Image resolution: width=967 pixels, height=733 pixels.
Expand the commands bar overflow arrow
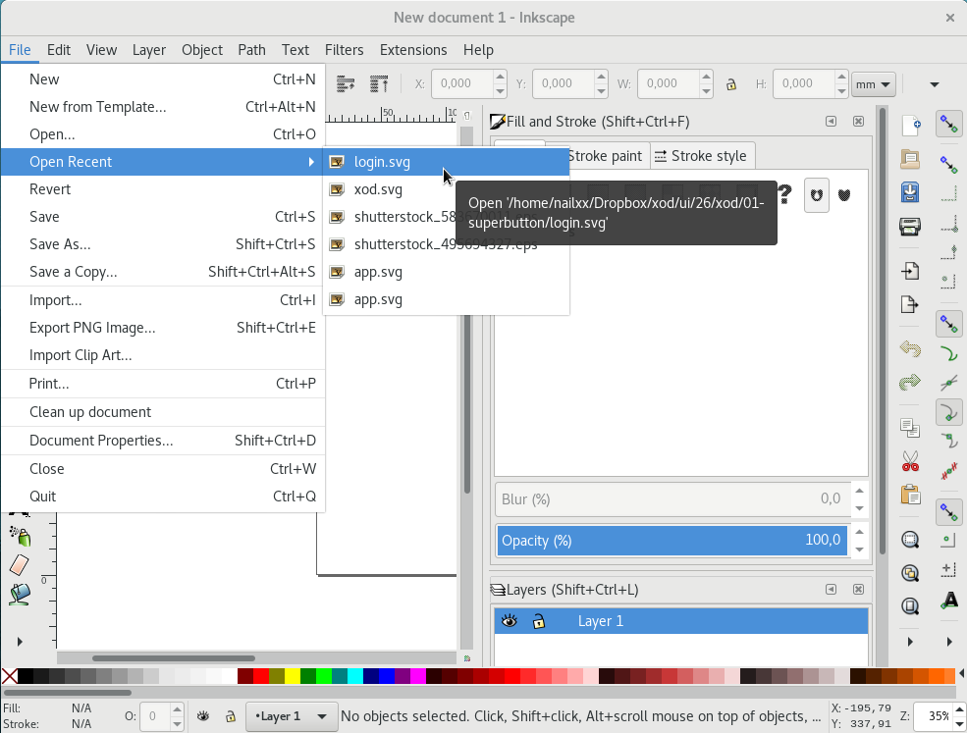tap(910, 642)
